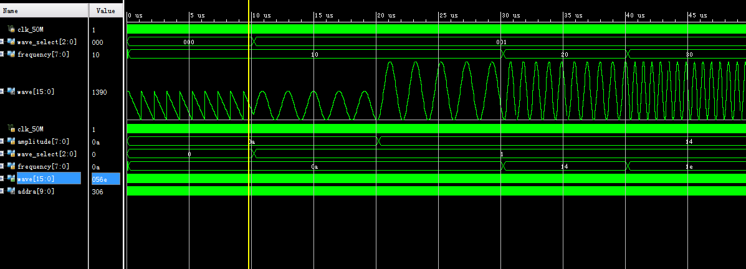
Task: Click bus icon of frequency with value 10
Action: click(11, 54)
